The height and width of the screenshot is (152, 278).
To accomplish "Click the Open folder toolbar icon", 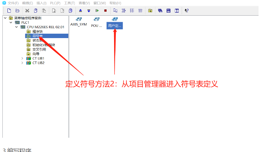I will click(17, 11).
